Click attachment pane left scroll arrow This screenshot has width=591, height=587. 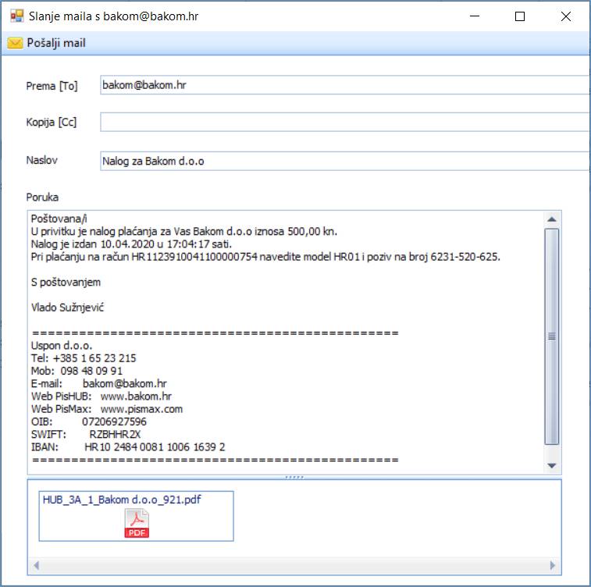coord(36,565)
